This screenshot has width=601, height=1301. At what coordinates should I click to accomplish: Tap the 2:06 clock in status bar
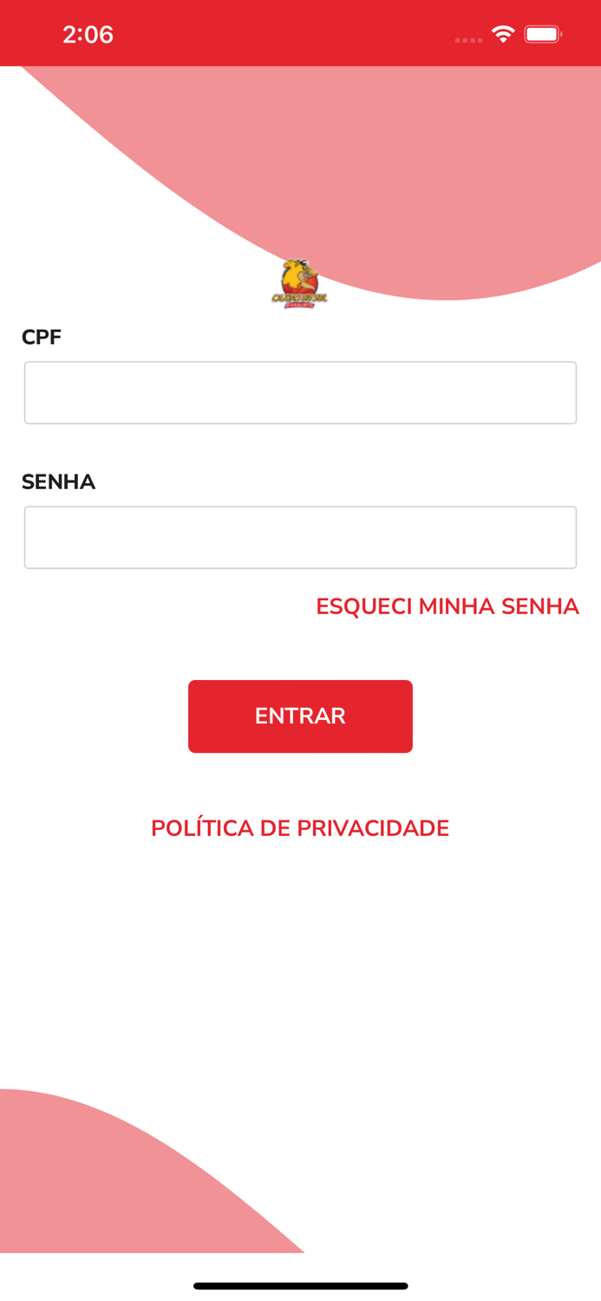pos(87,33)
